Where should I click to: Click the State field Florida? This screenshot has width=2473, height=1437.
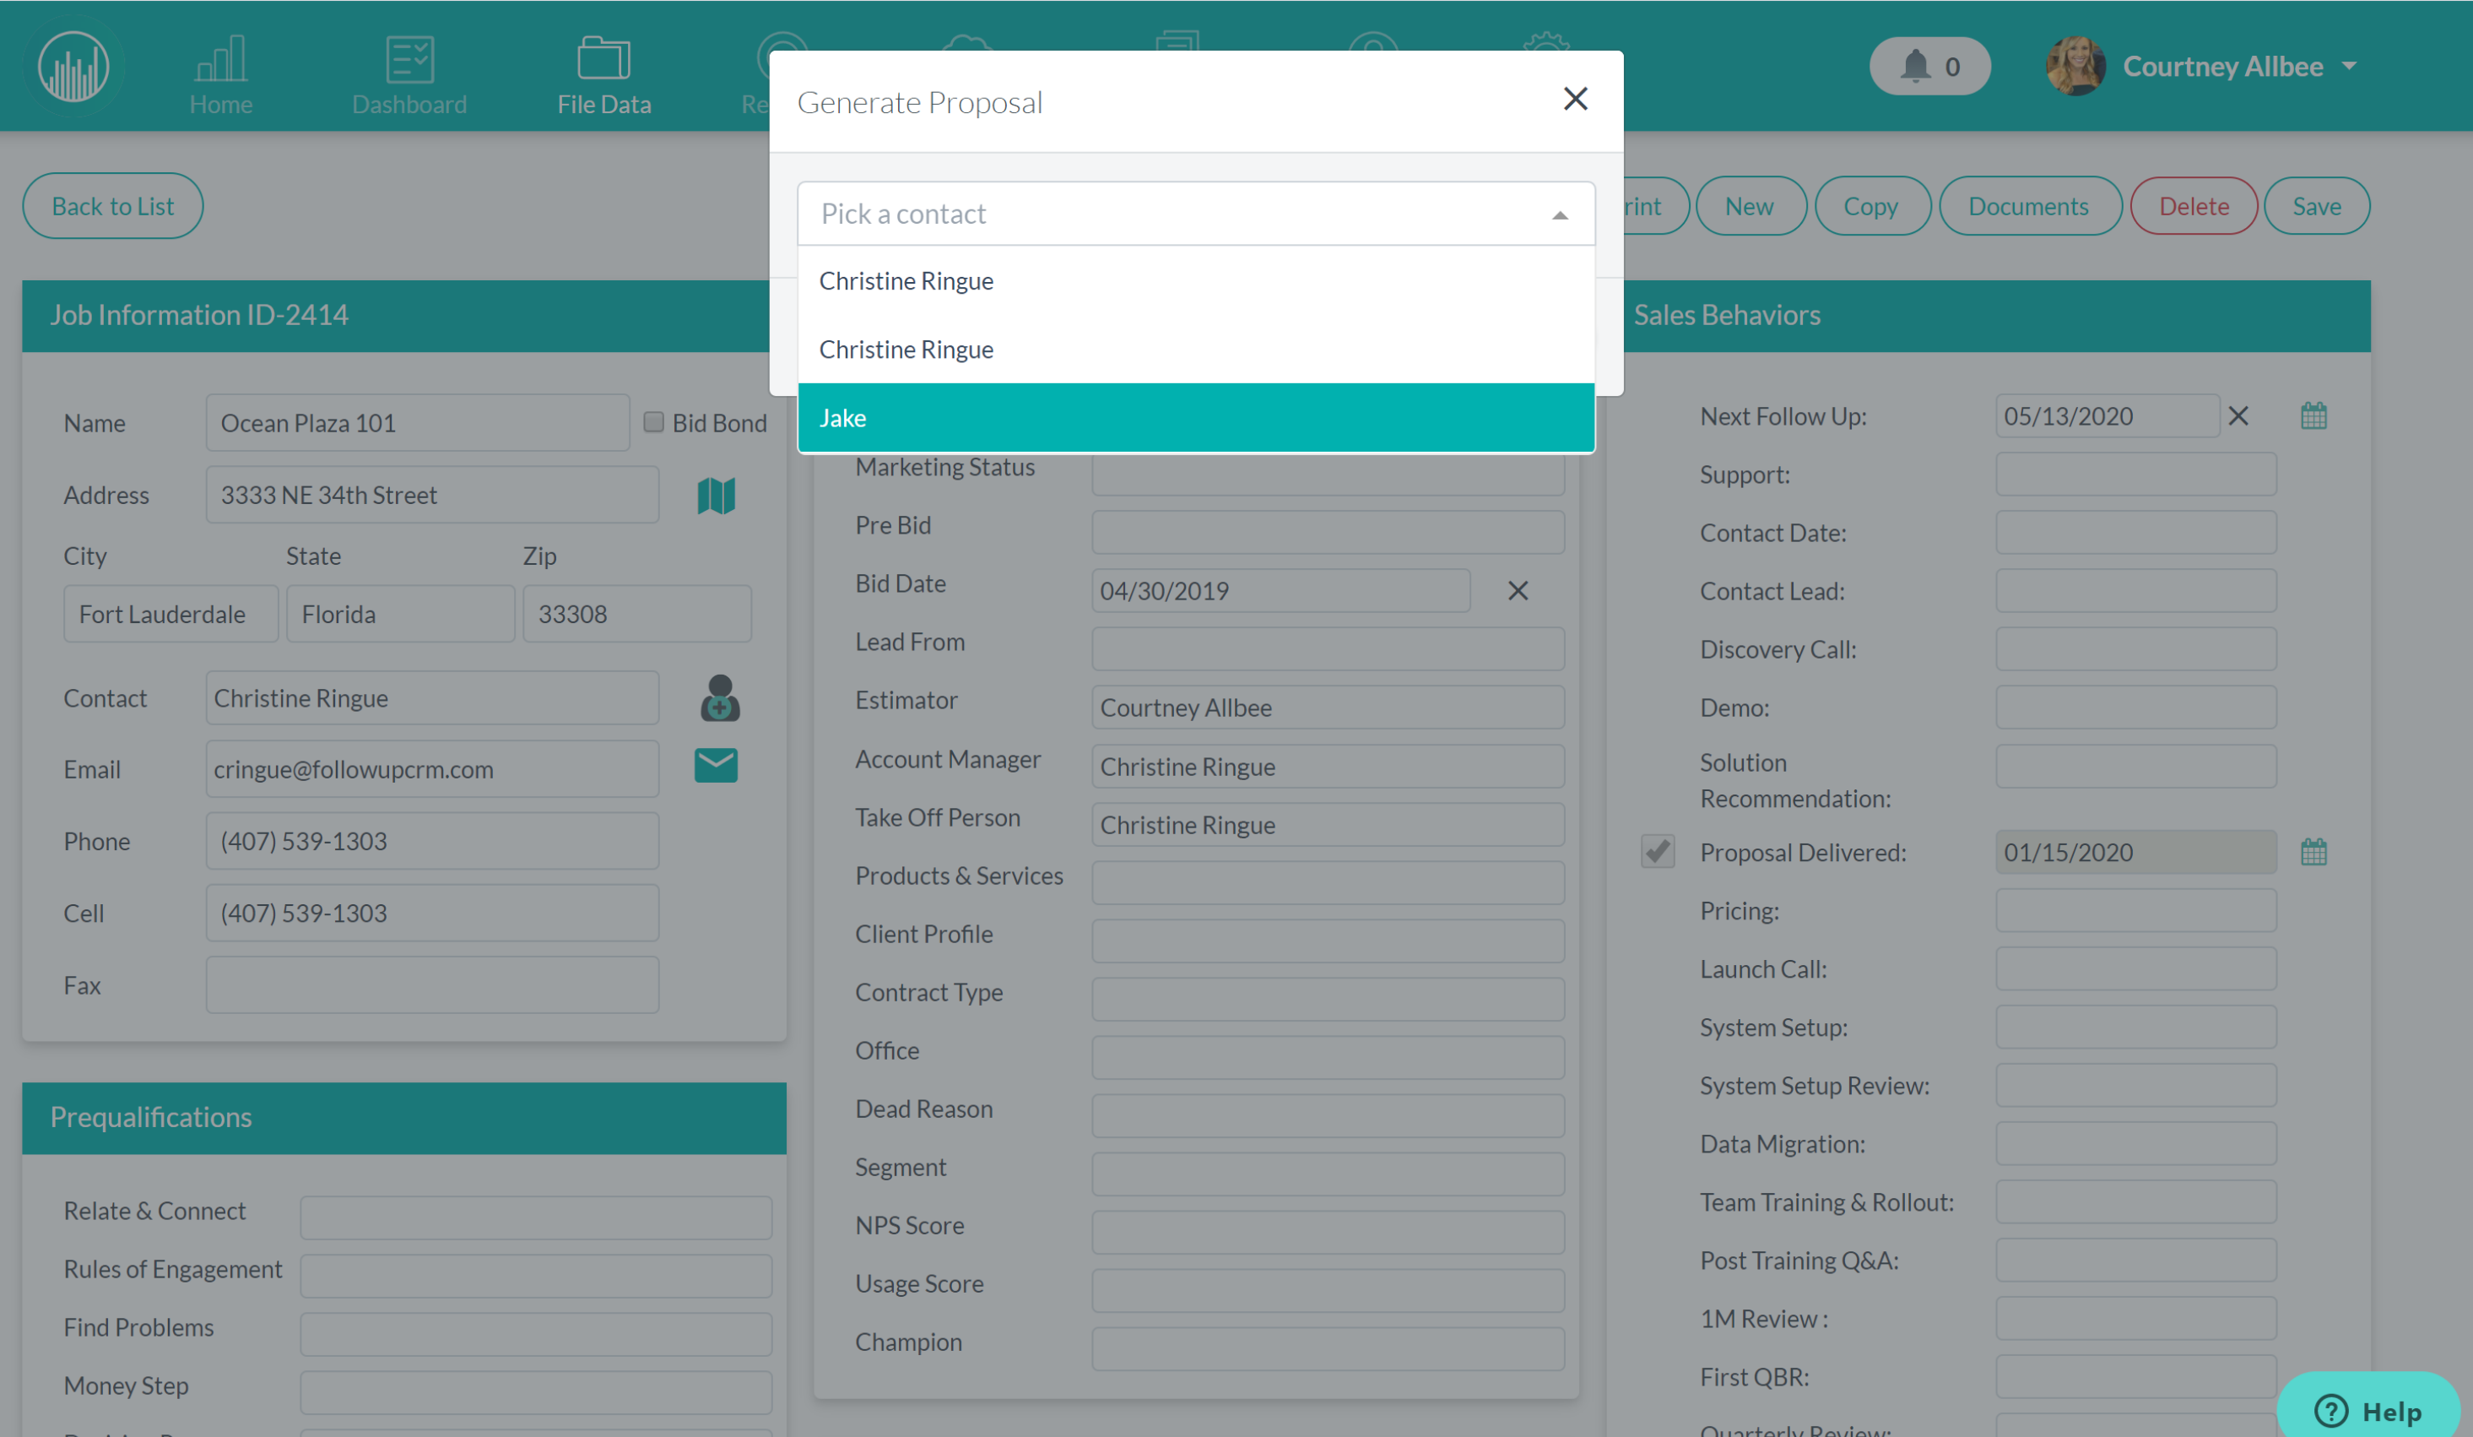[x=400, y=615]
